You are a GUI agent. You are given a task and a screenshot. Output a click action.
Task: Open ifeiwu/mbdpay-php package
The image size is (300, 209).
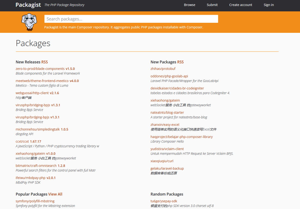(30, 178)
